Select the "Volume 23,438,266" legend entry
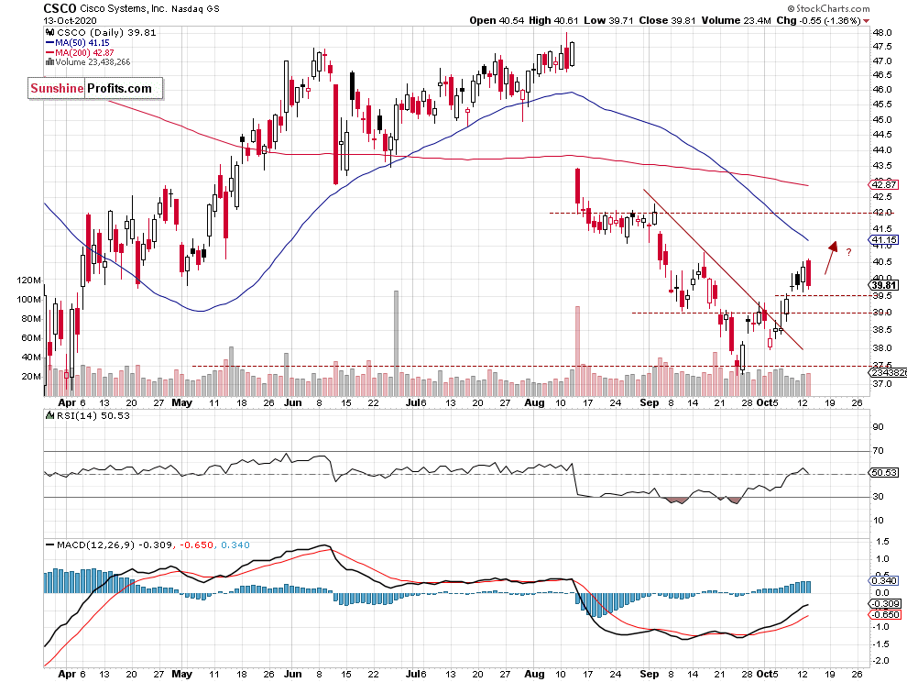The width and height of the screenshot is (907, 682). [93, 62]
